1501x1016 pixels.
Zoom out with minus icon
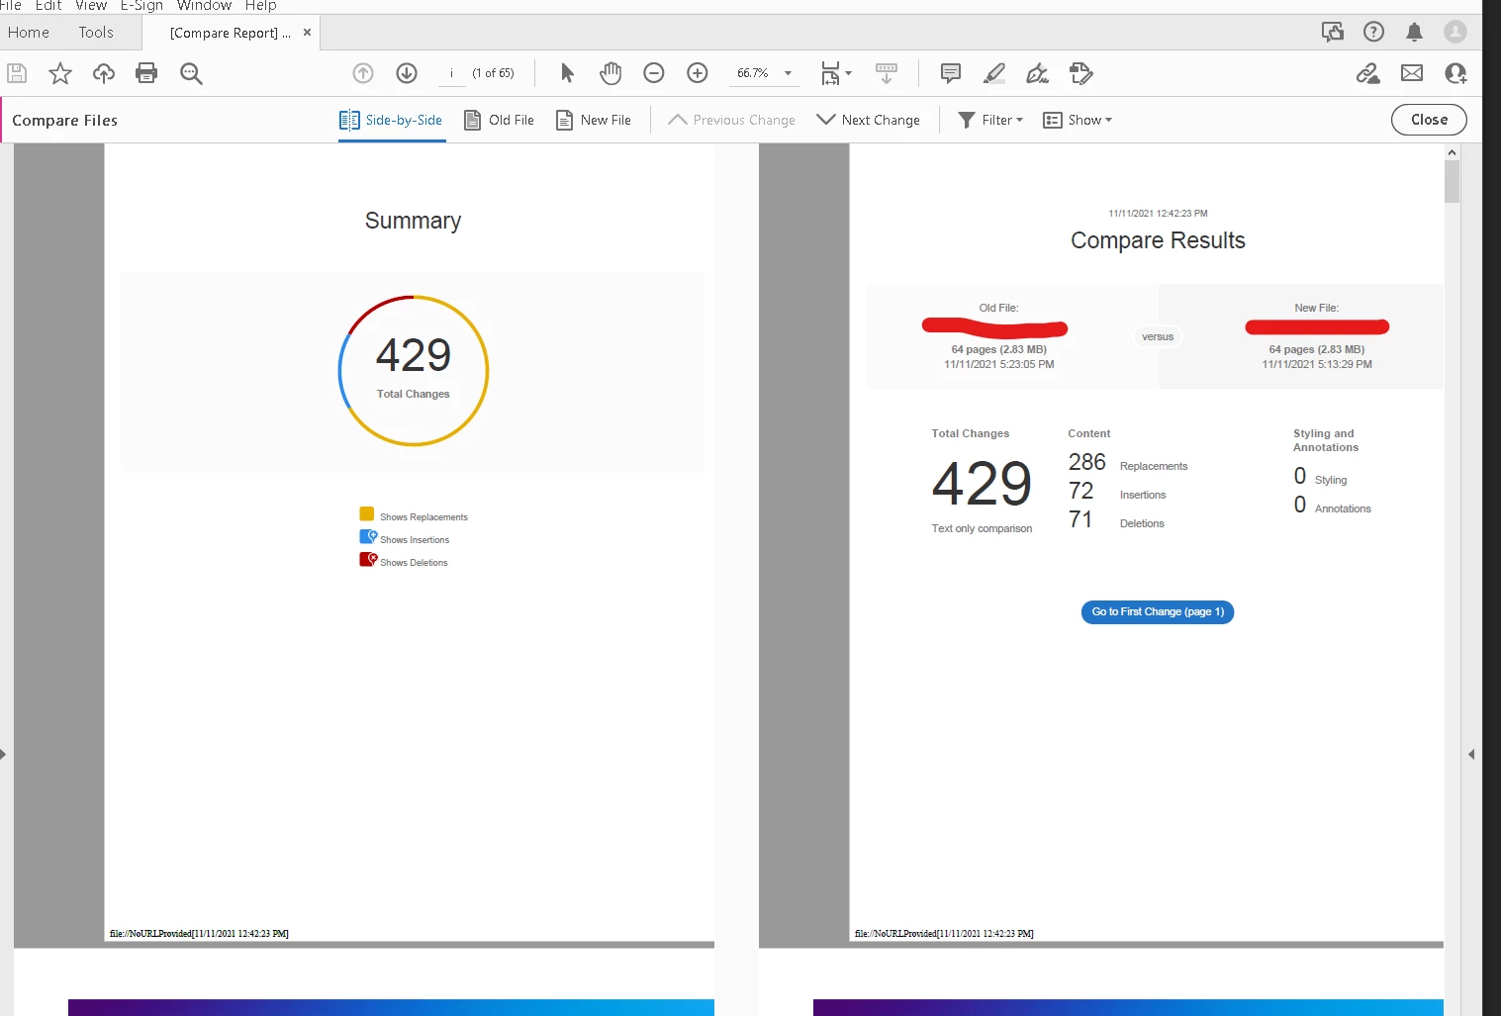[654, 73]
